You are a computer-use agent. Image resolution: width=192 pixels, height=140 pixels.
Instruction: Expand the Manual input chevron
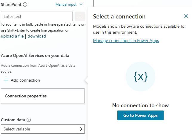[81, 4]
